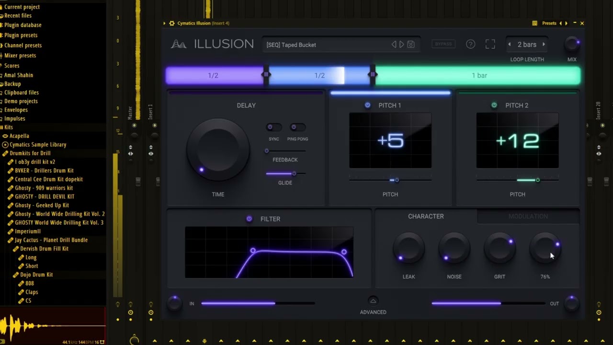Increase loop length with right arrow
The image size is (613, 345).
pos(544,44)
